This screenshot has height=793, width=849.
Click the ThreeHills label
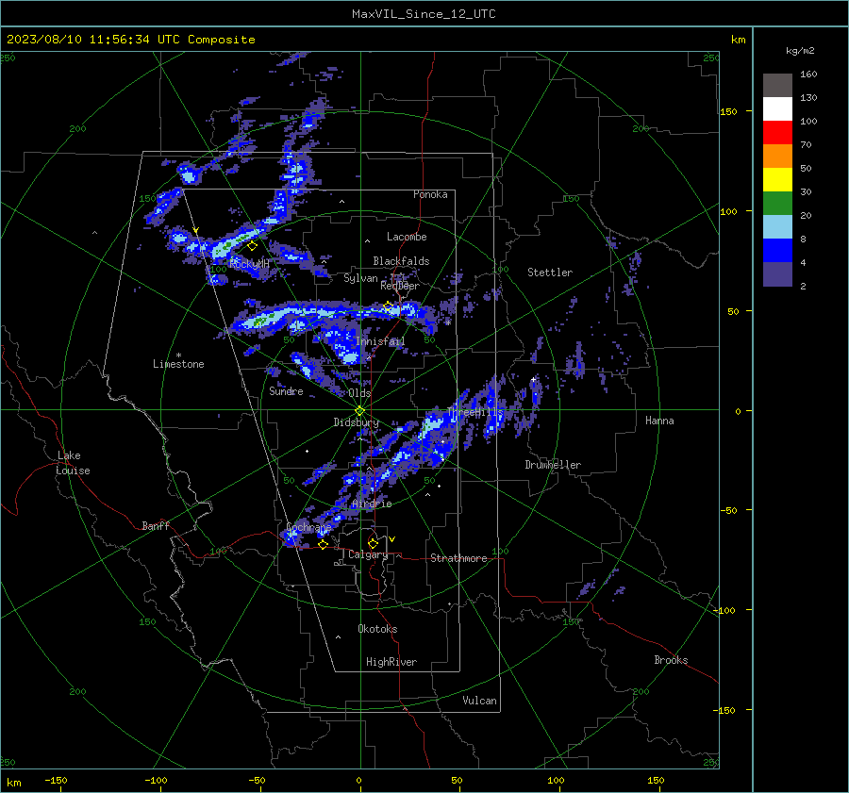[475, 412]
